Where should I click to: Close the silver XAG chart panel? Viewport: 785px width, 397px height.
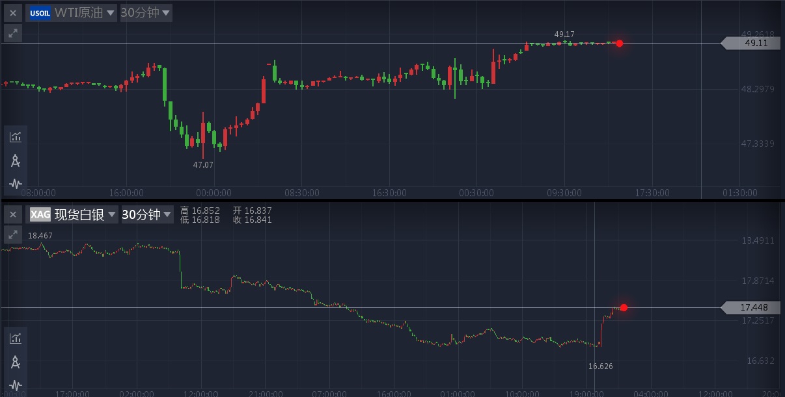[13, 214]
